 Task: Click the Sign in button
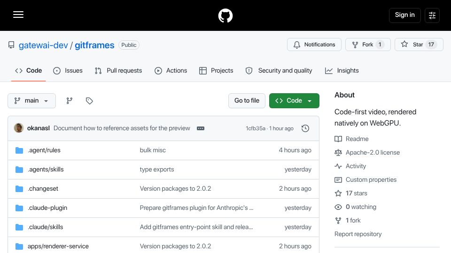404,15
